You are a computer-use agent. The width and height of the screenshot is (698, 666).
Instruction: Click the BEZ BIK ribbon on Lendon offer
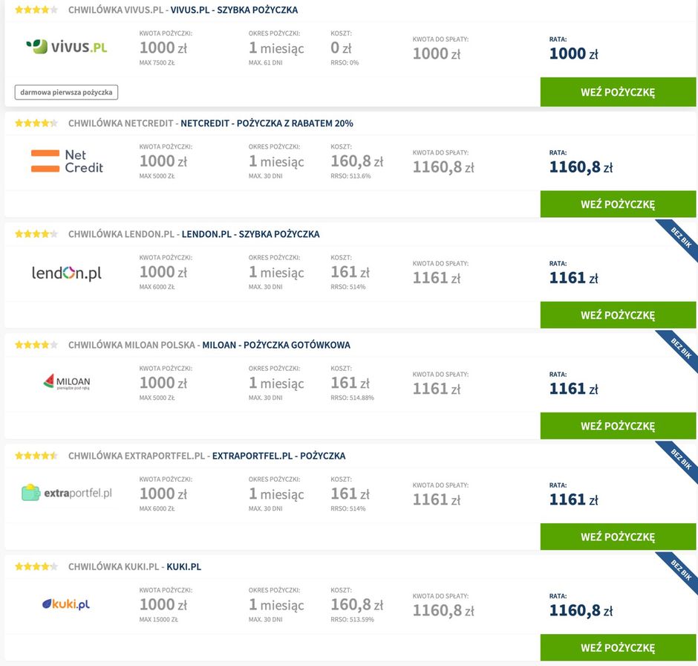tap(679, 239)
